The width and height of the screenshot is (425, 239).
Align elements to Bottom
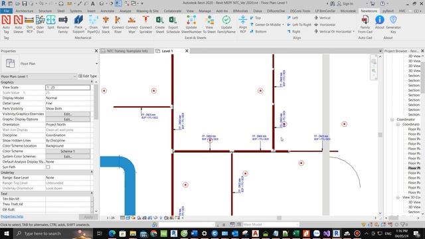tap(258, 31)
